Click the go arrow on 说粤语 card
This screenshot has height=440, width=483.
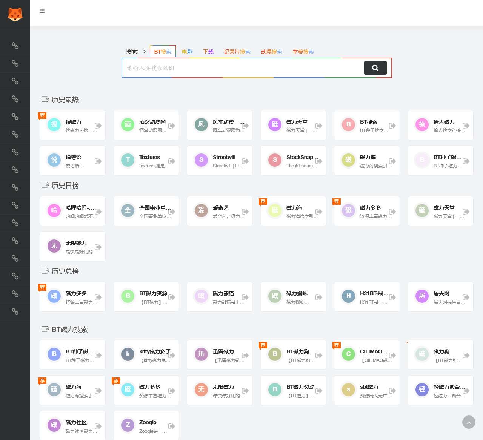[98, 161]
